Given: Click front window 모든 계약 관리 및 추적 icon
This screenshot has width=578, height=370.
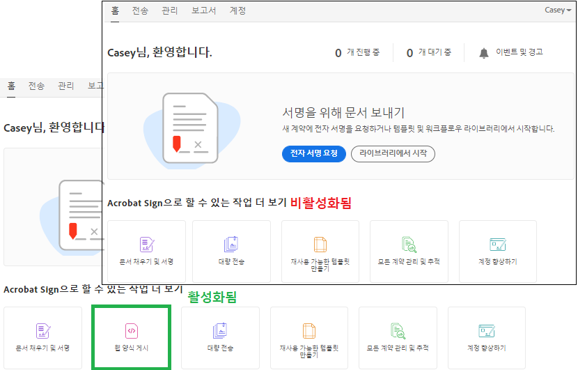Looking at the screenshot, I should tap(409, 245).
